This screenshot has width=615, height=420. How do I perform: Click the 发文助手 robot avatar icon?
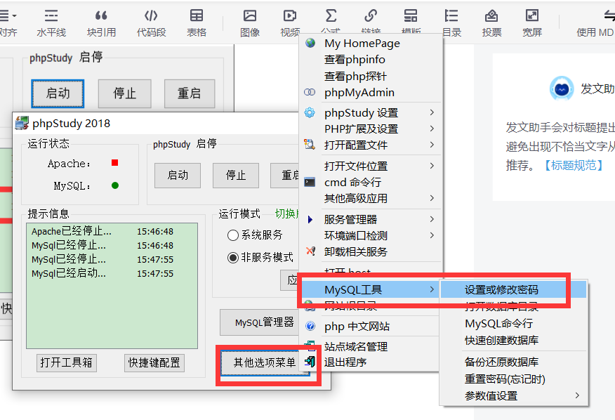click(x=562, y=88)
